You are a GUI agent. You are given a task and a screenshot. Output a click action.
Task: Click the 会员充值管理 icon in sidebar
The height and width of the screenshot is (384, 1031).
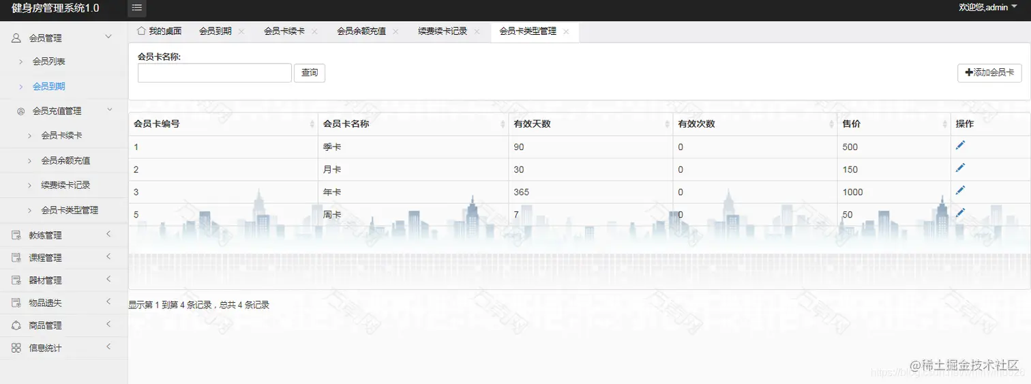click(20, 110)
